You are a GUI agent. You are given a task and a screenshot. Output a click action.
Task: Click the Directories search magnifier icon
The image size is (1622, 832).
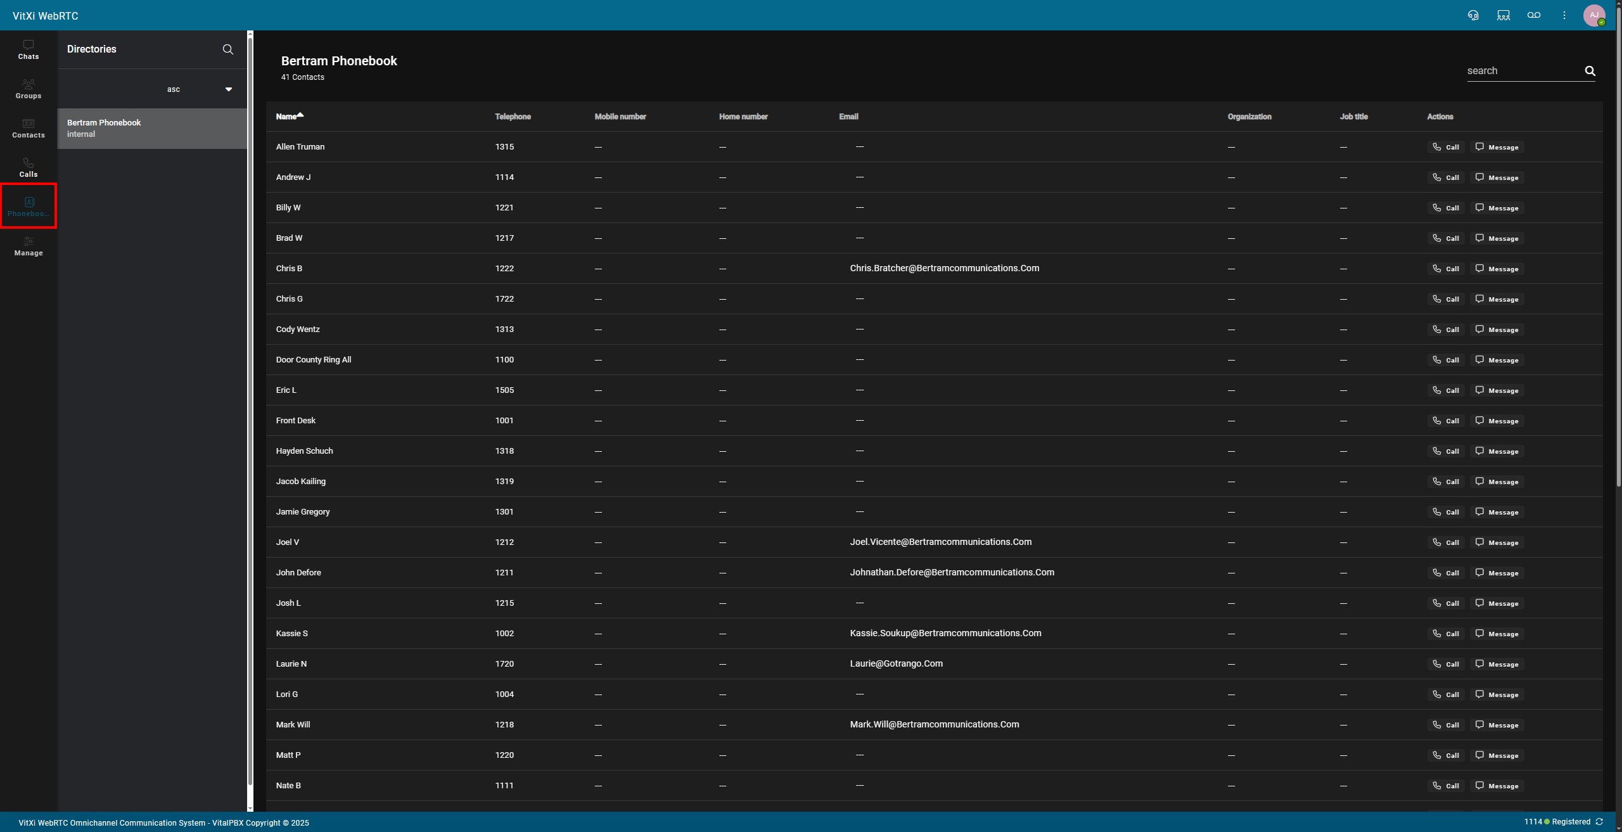[x=228, y=49]
